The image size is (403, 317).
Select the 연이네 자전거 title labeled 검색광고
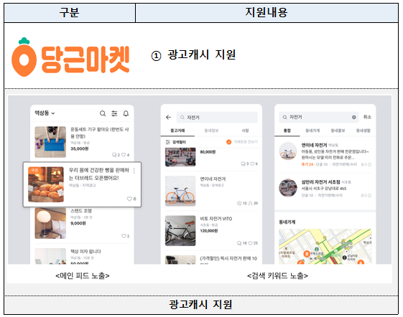[x=213, y=179]
